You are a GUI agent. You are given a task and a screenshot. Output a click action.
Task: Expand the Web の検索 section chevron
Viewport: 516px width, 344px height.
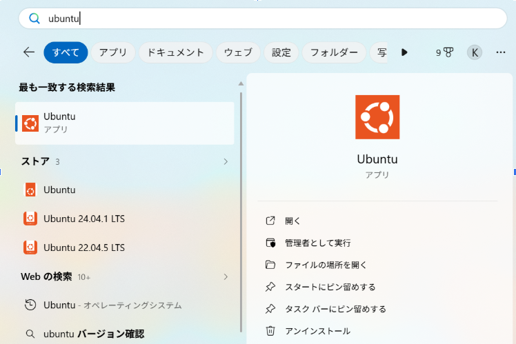coord(226,276)
